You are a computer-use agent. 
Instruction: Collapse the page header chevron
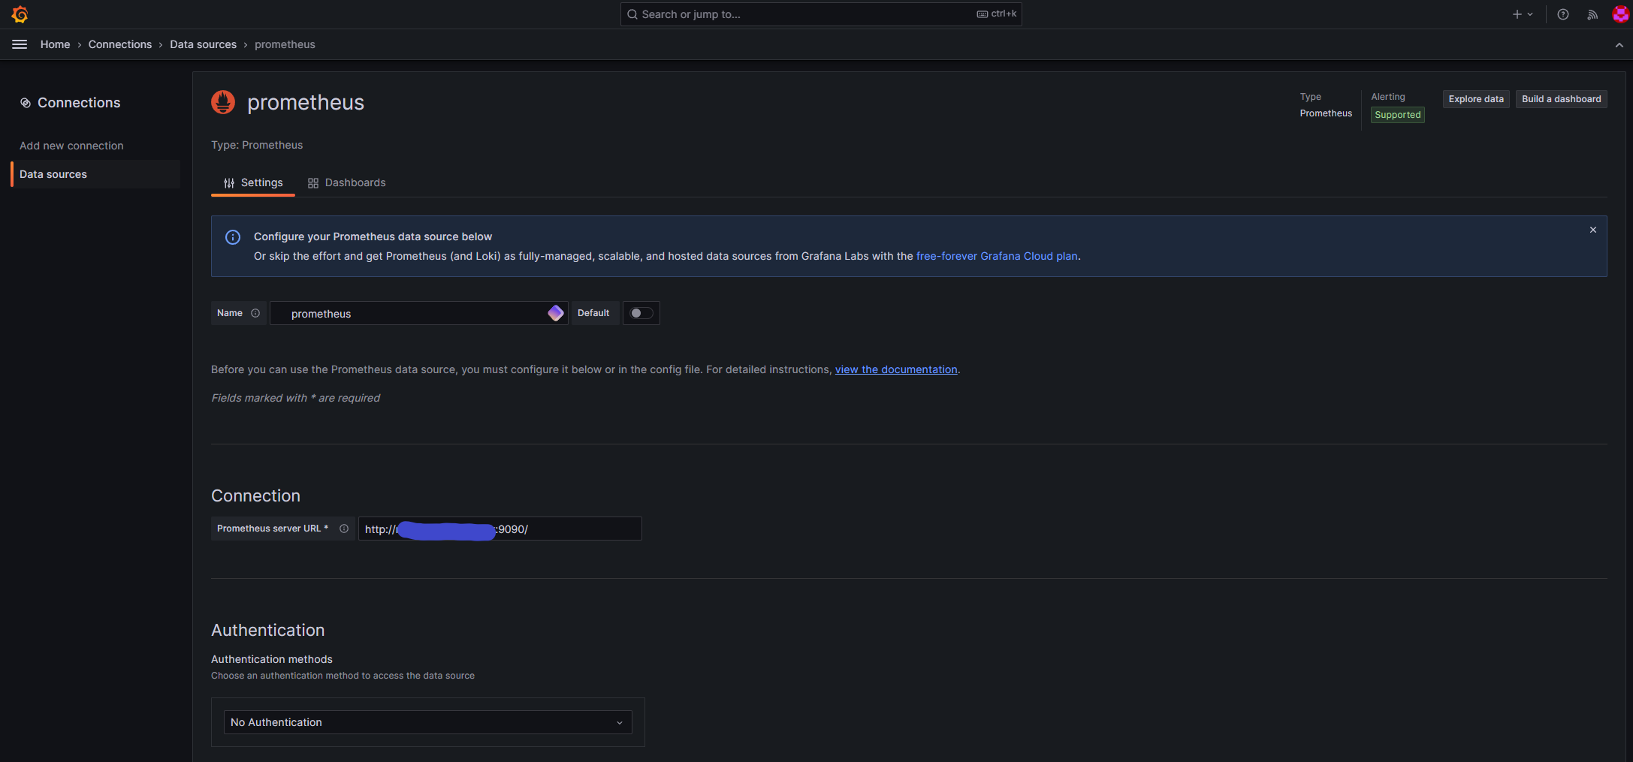1619,44
